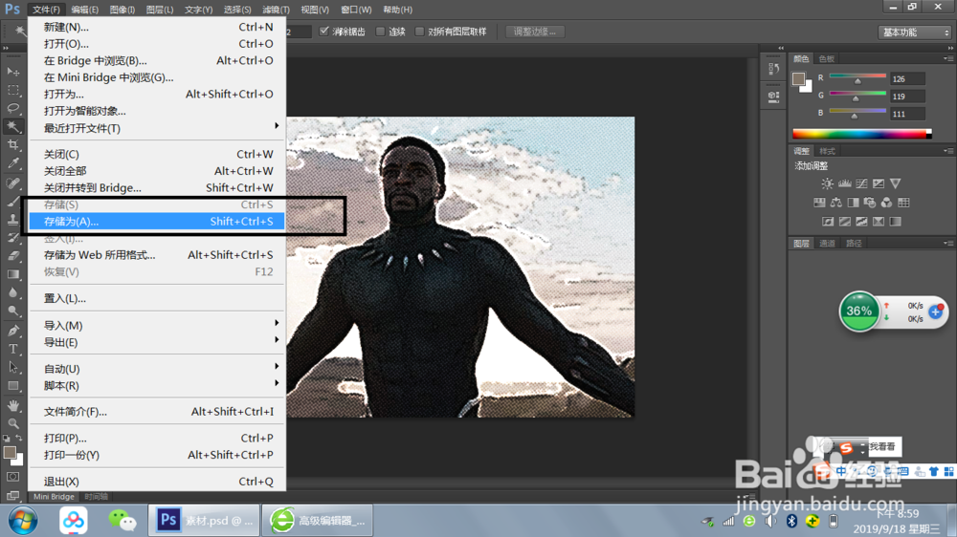Click the 调整边缘... button

535,32
